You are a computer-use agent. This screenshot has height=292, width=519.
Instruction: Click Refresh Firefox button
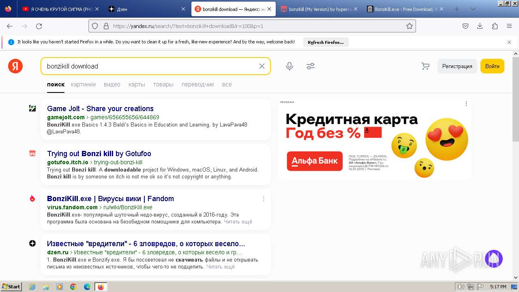326,42
